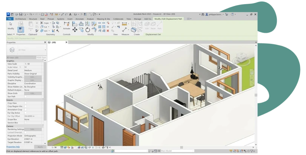Open the Paste dropdown in Clipboard panel
Screen dimensions: 306x155
(x=31, y=30)
